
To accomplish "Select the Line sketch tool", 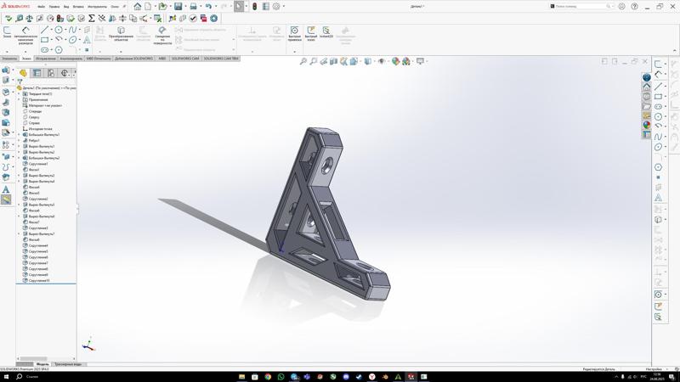I will pyautogui.click(x=45, y=30).
